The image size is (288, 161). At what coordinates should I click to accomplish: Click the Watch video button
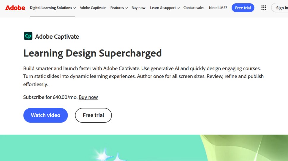point(45,115)
